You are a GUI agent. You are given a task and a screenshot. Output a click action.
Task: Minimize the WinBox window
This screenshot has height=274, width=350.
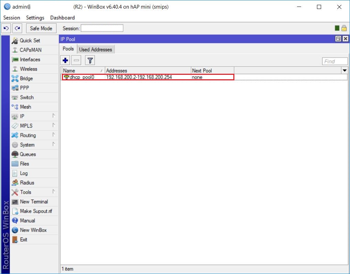click(299, 7)
